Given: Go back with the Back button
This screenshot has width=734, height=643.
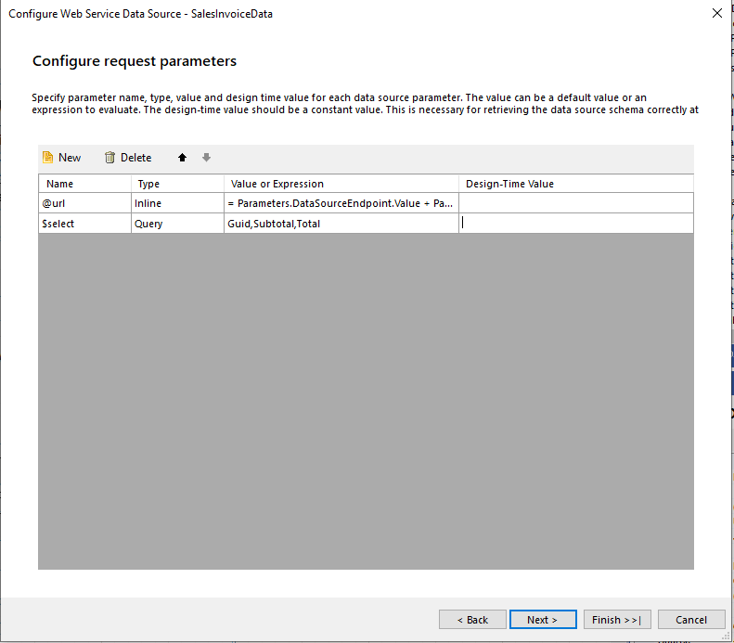Looking at the screenshot, I should click(x=472, y=620).
